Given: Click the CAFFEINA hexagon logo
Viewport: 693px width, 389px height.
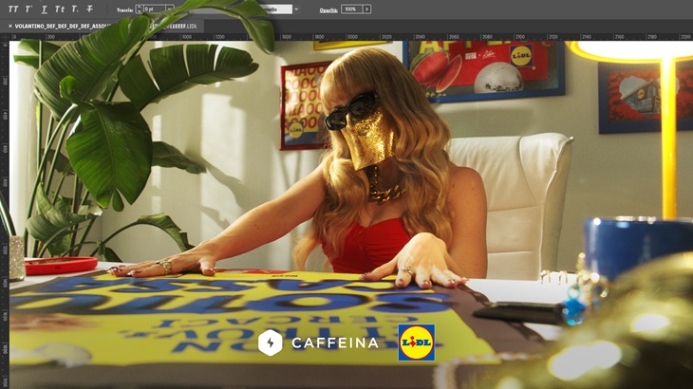Looking at the screenshot, I should pyautogui.click(x=270, y=343).
